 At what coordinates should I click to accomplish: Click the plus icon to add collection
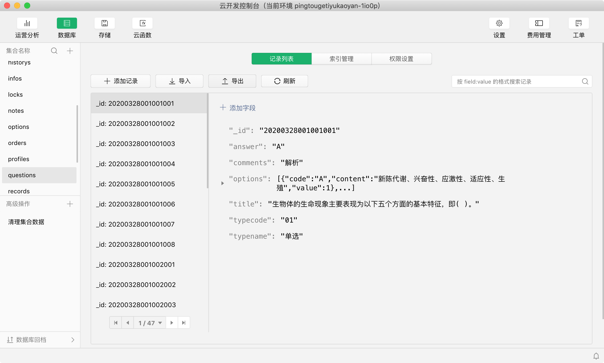click(x=70, y=51)
